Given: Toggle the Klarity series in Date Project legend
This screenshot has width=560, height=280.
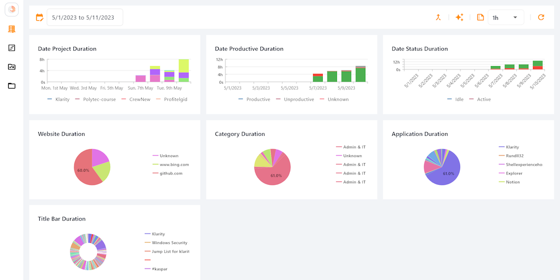Looking at the screenshot, I should (x=59, y=100).
